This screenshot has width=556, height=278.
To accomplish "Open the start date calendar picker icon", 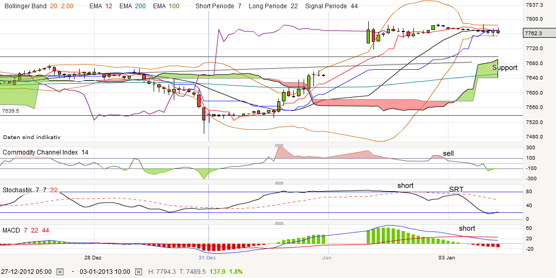I will pyautogui.click(x=60, y=271).
